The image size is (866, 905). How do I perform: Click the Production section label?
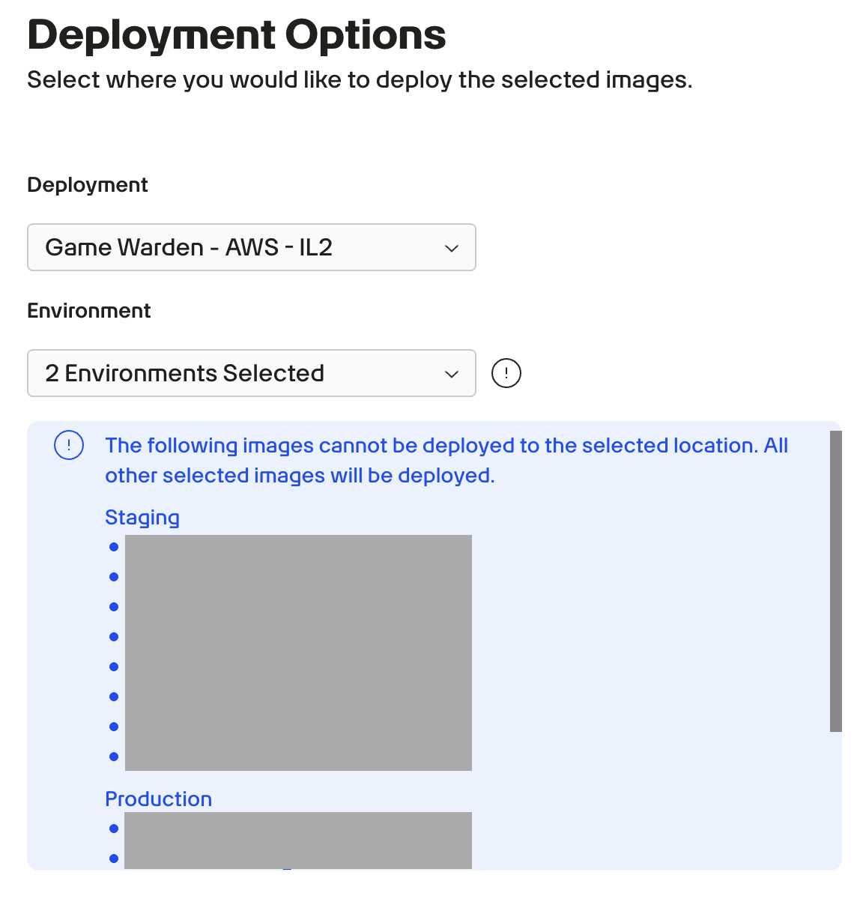[158, 799]
